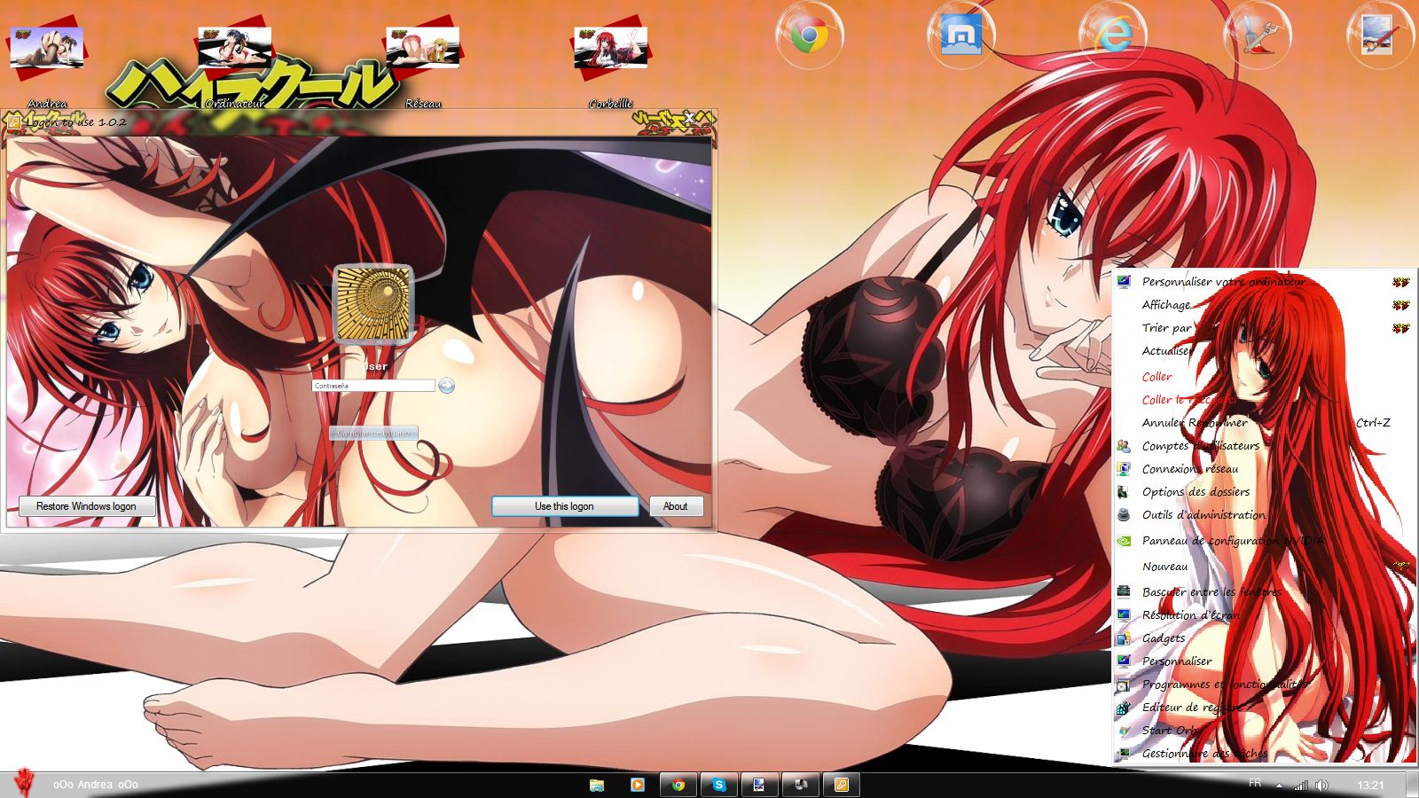Select Start Orb menu entry

click(x=1264, y=731)
